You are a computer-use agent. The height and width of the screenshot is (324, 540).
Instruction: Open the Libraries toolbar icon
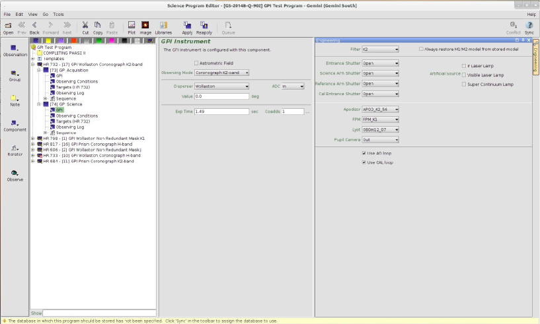(163, 26)
